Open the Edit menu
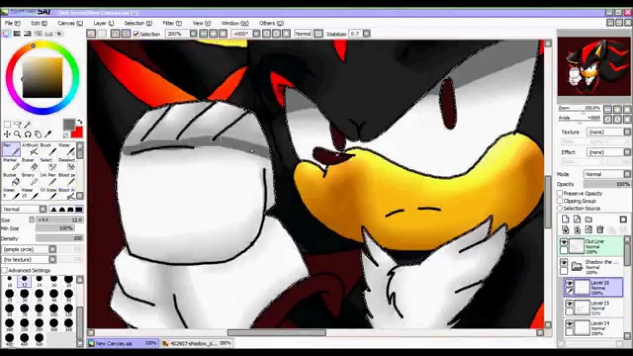 39,23
